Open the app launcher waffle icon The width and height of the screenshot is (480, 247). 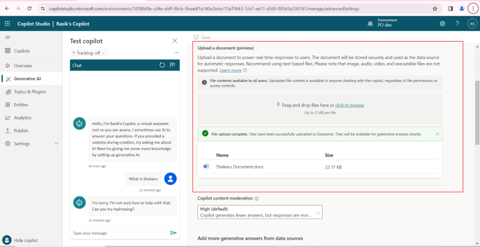coord(7,24)
